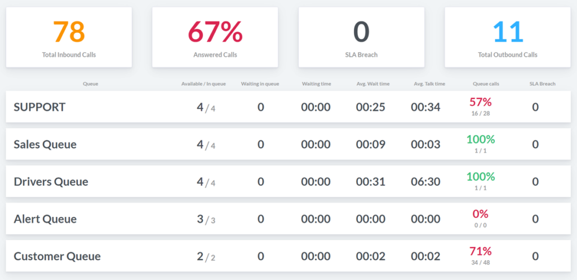
Task: Open the SUPPORT queue row
Action: pos(39,107)
